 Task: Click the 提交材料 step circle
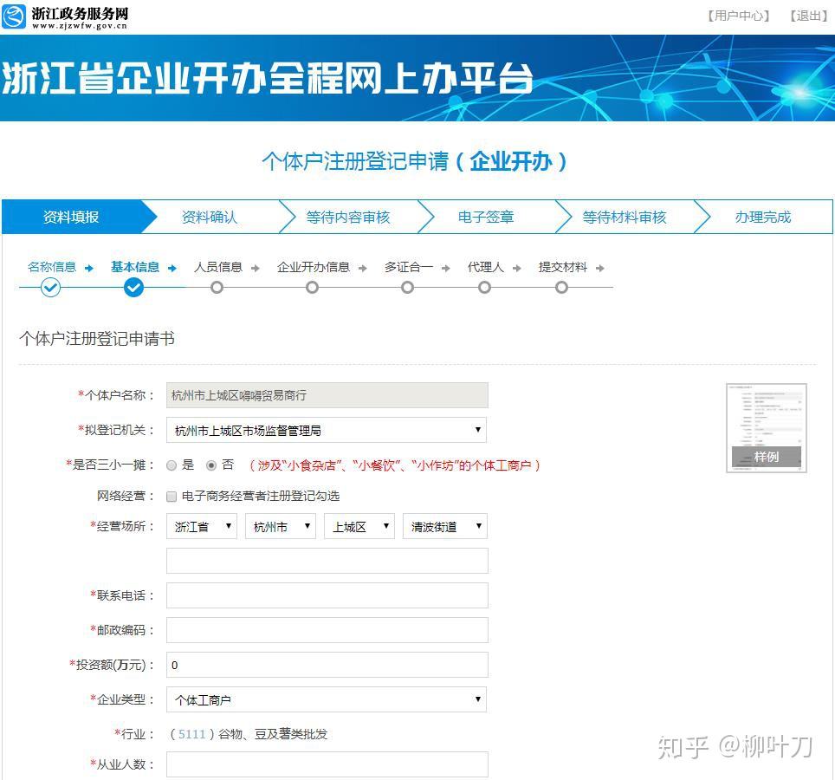click(560, 288)
